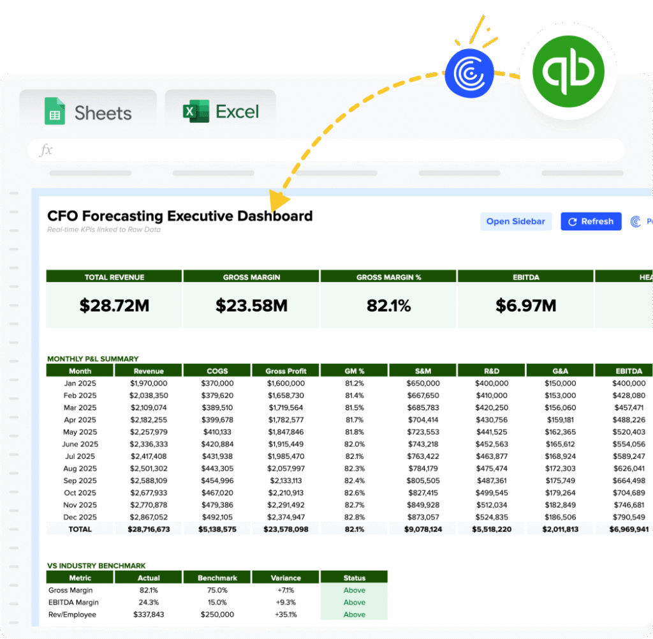653x639 pixels.
Task: Select the GROSS MARGIN % value 82.1%
Action: [x=388, y=305]
